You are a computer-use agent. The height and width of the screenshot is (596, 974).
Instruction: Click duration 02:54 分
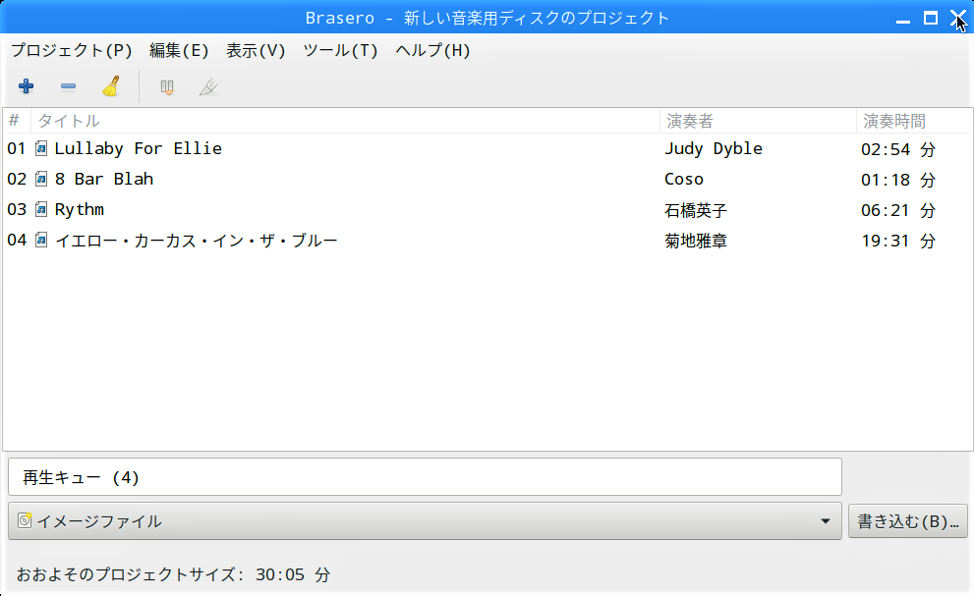pyautogui.click(x=898, y=149)
